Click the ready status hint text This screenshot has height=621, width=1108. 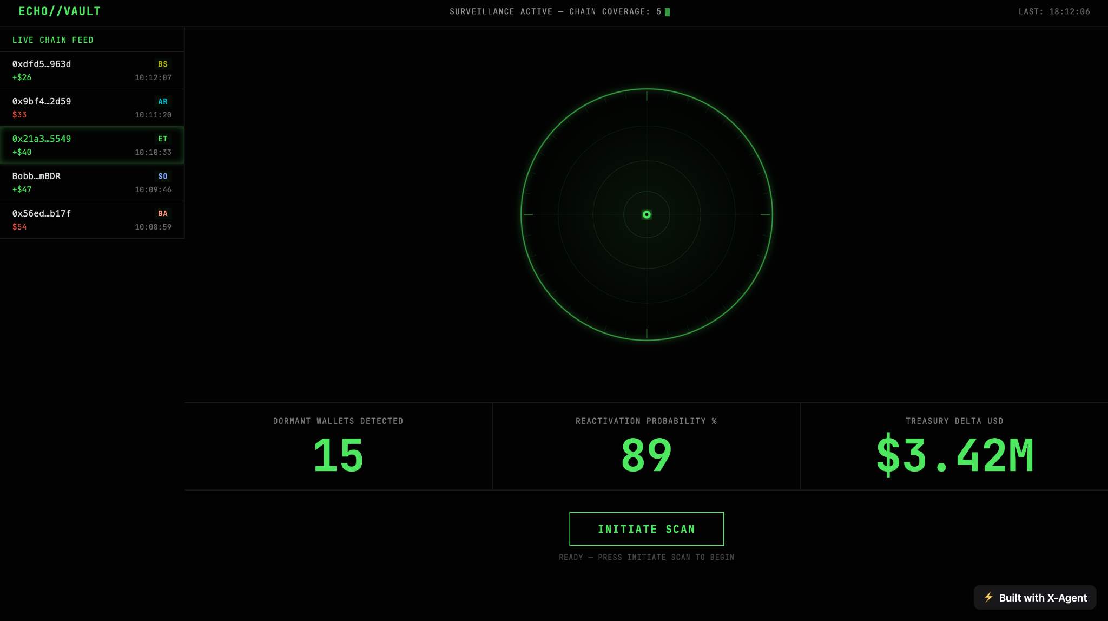(647, 557)
